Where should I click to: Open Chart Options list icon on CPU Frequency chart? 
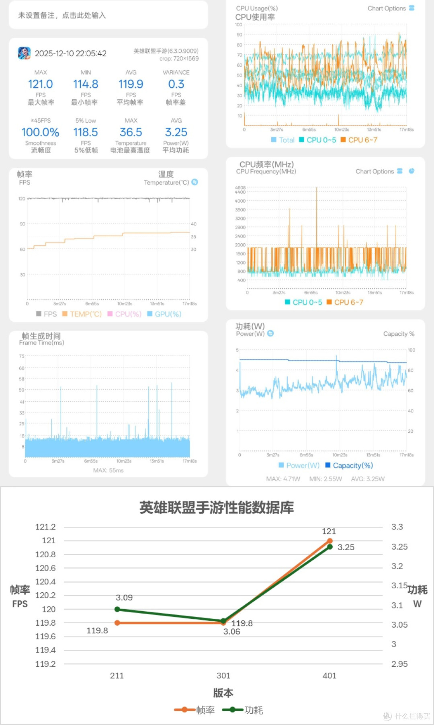(400, 171)
